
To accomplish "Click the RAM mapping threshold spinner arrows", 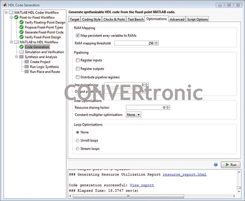I will (156, 43).
